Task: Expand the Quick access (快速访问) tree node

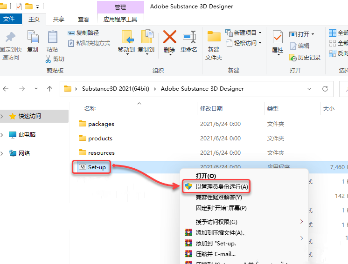Action: coord(2,116)
